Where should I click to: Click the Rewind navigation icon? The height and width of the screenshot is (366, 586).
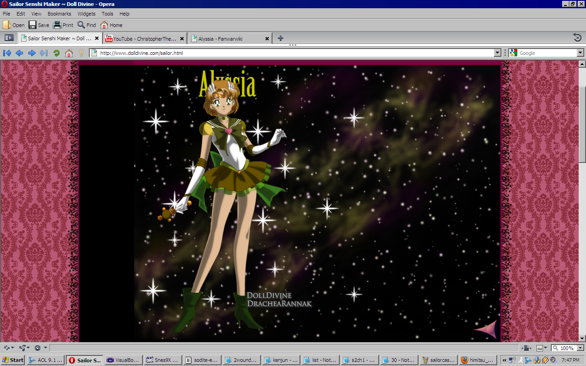tap(7, 53)
